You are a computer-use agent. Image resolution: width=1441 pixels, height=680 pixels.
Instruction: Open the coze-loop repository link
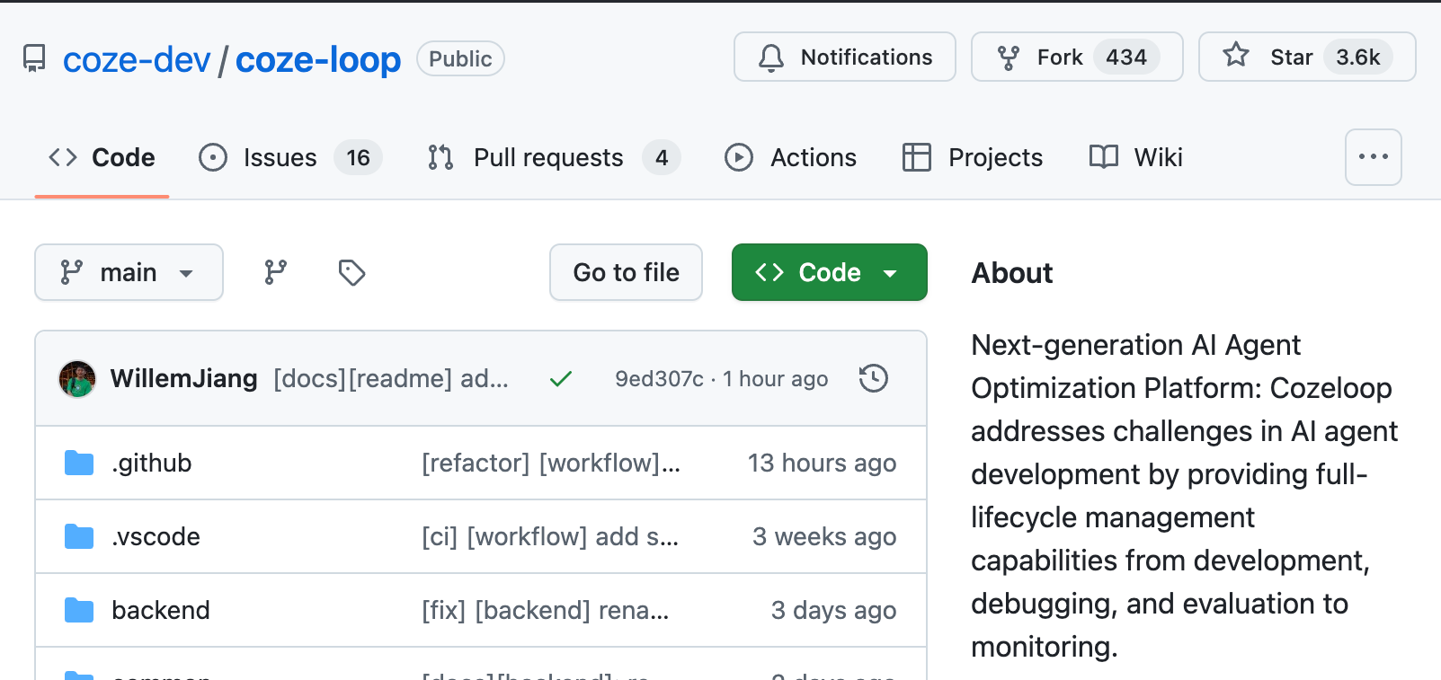point(318,59)
